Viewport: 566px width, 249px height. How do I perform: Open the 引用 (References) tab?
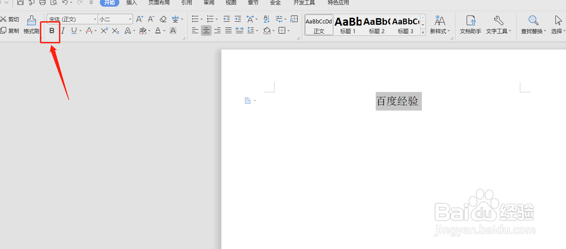point(187,3)
